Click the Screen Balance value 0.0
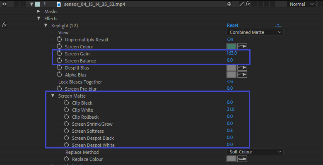Screen dimensions: 323x165 click(230, 60)
